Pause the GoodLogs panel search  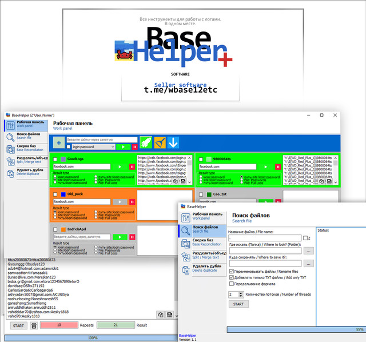click(x=132, y=166)
